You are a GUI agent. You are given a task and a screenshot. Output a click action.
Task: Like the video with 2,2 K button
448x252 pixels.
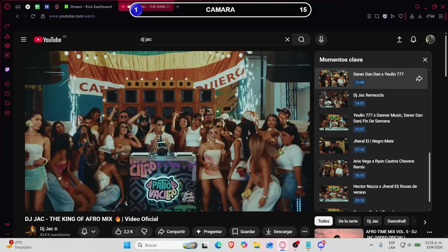pyautogui.click(x=124, y=232)
